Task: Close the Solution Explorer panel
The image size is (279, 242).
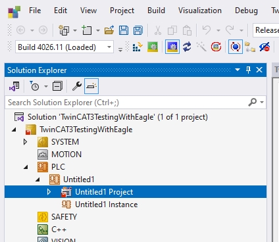Action: point(259,70)
